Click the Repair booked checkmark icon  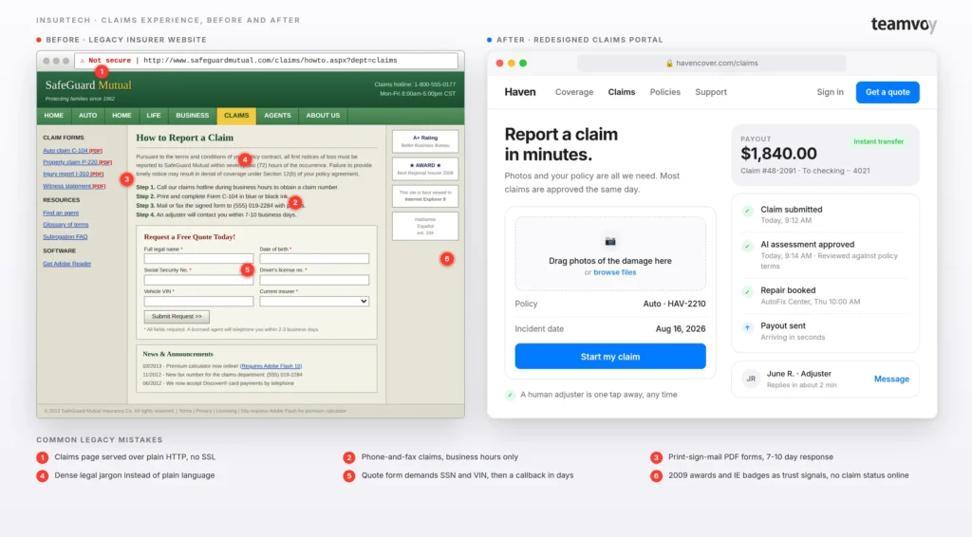tap(748, 291)
